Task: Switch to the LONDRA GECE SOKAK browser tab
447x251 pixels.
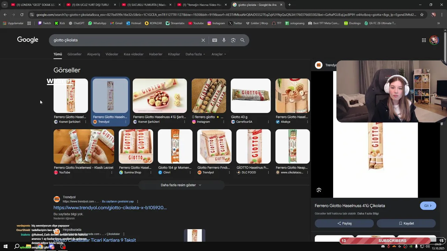Action: [x=36, y=5]
